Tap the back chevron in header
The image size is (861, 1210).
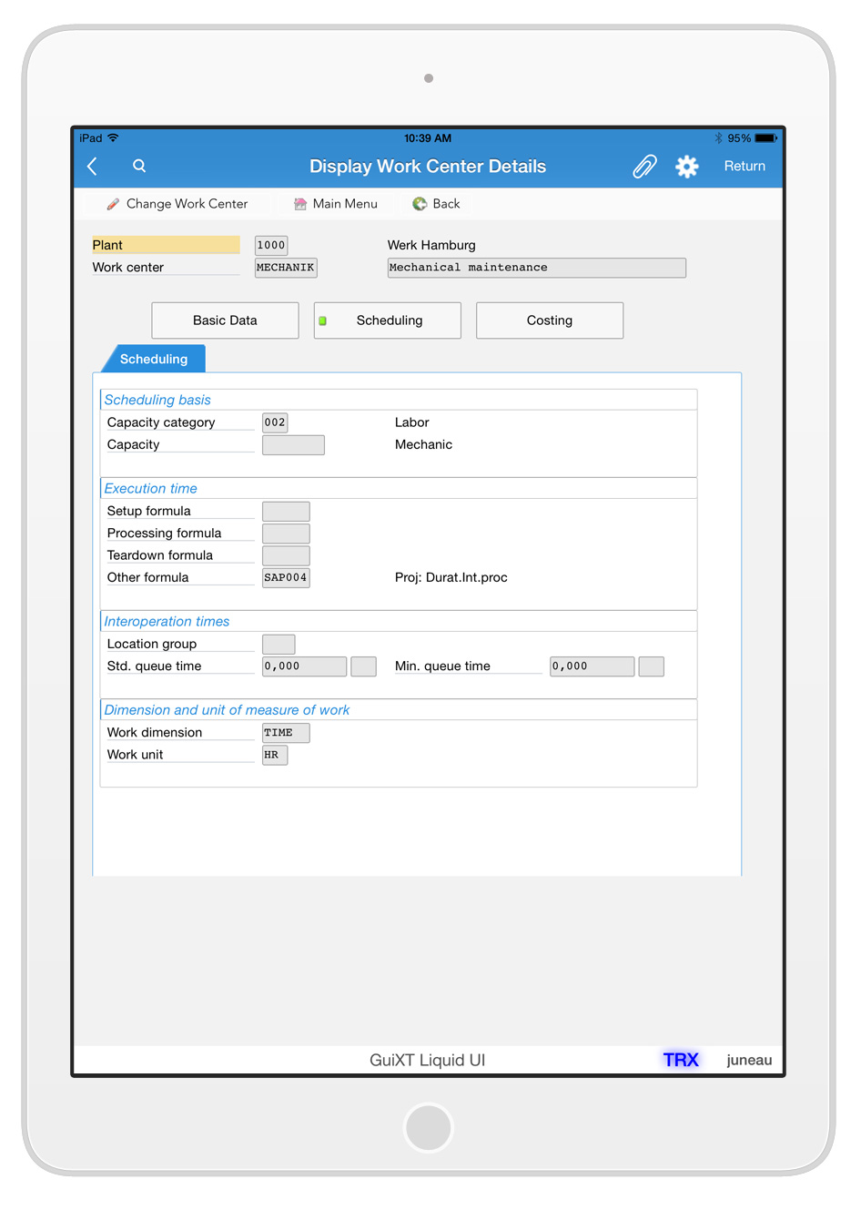click(92, 167)
